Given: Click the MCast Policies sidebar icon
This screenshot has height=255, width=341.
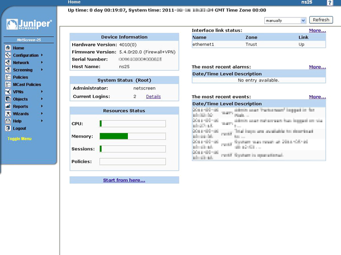Looking at the screenshot, I should (x=8, y=84).
